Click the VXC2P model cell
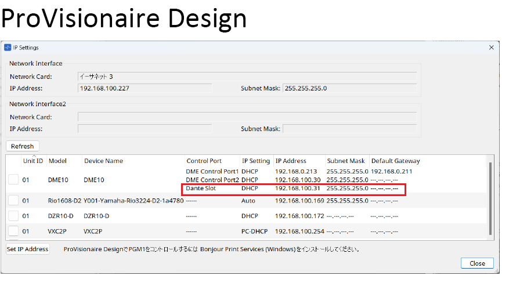Image resolution: width=509 pixels, height=286 pixels. (57, 231)
